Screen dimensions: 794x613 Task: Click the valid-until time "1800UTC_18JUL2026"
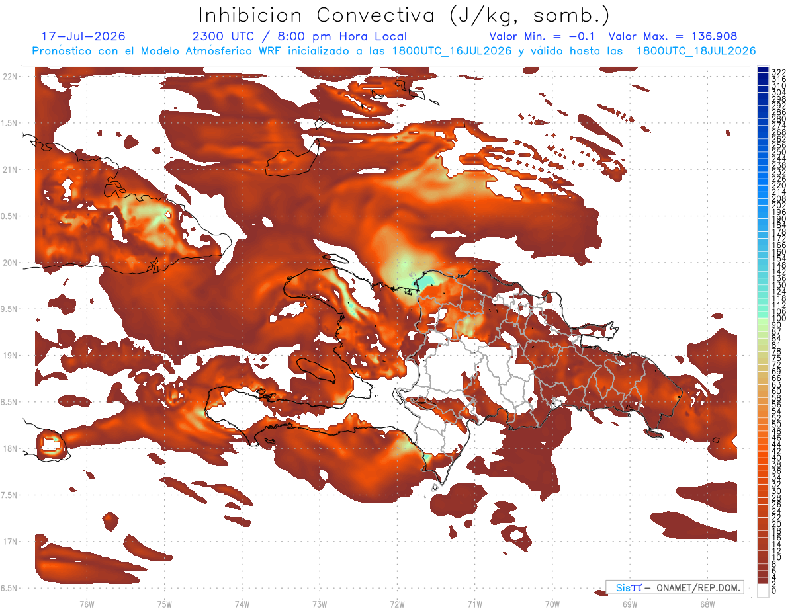[695, 51]
